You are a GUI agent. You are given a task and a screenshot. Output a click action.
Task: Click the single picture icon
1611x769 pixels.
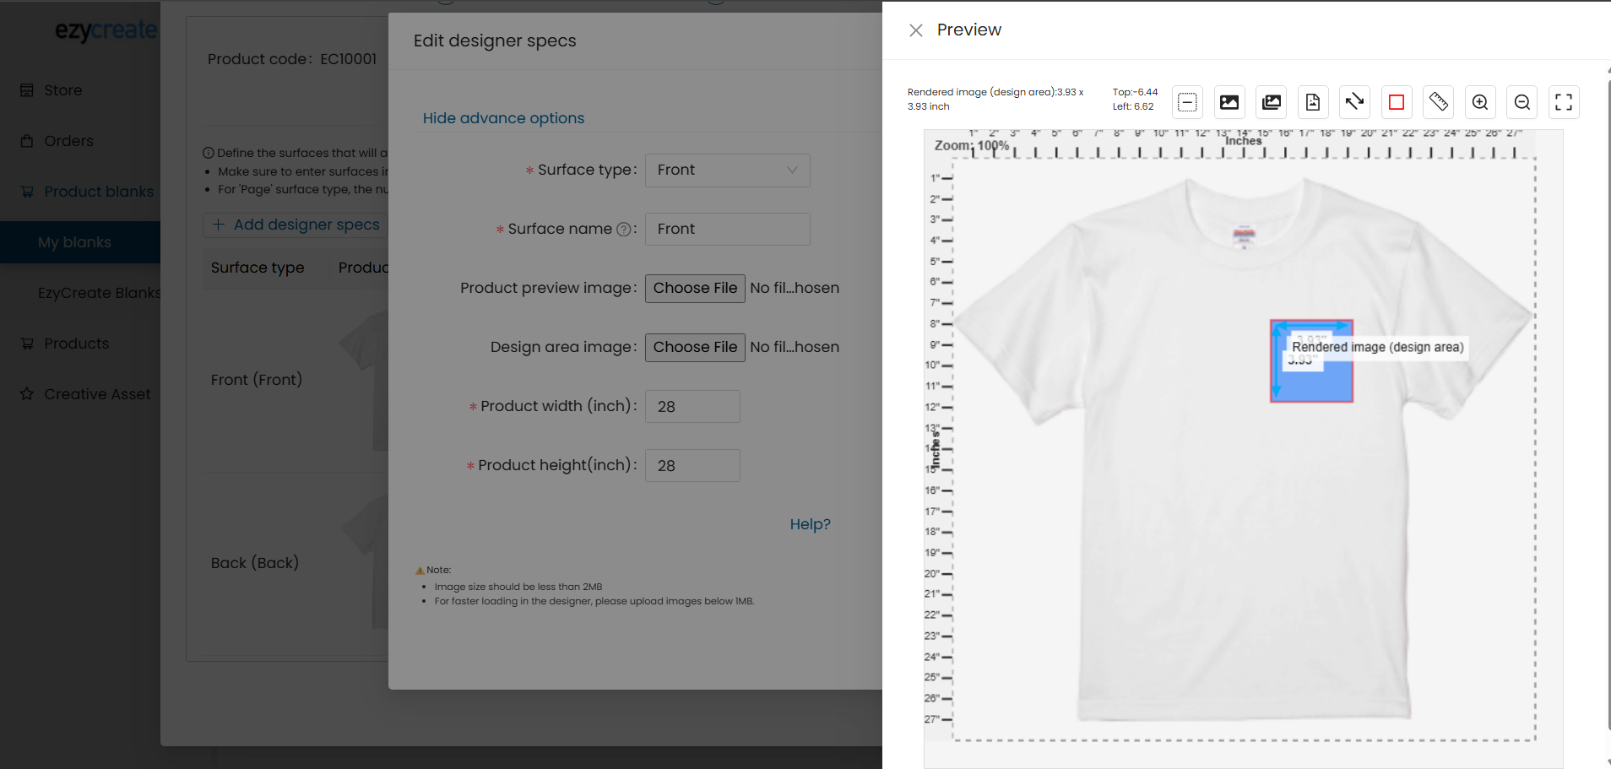coord(1229,102)
